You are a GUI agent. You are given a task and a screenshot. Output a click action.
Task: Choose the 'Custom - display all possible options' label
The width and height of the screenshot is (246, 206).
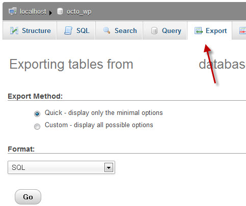coord(99,125)
